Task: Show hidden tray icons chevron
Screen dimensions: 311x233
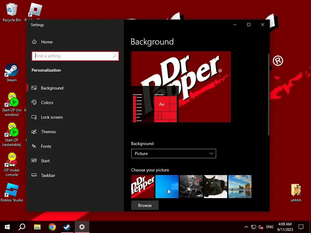Action: tap(246, 227)
